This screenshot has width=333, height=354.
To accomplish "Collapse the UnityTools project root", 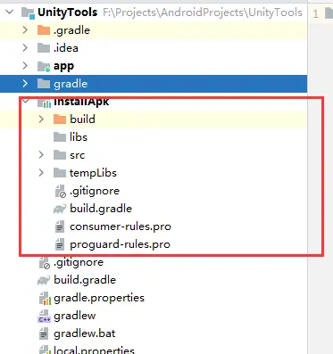I will 10,12.
